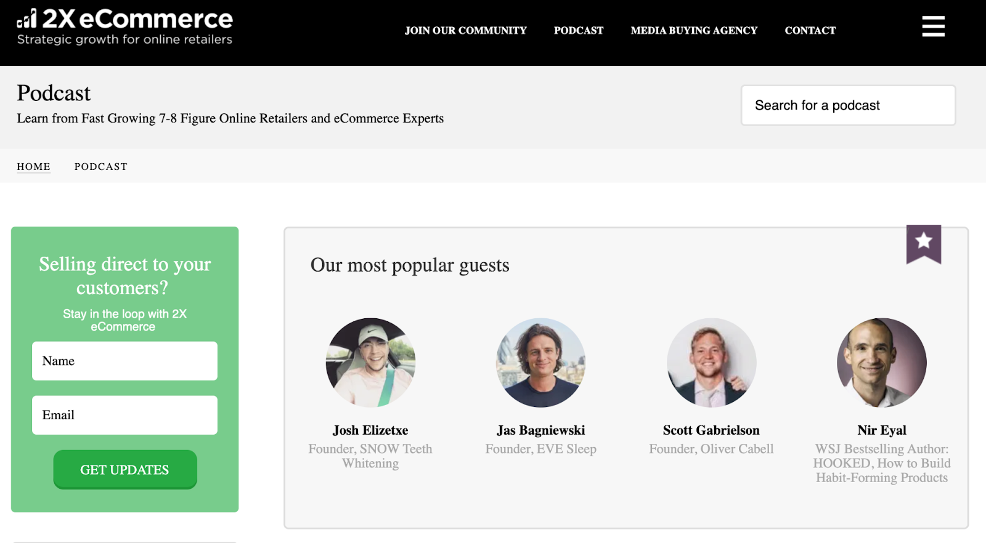986x543 pixels.
Task: Open Nir Eyal name link
Action: click(881, 430)
